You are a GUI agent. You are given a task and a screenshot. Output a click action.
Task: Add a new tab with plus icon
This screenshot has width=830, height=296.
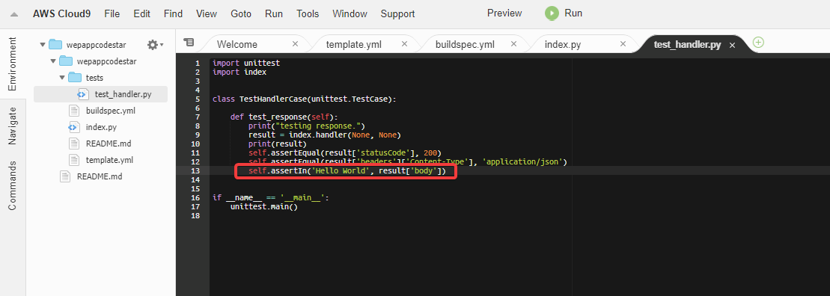click(759, 43)
